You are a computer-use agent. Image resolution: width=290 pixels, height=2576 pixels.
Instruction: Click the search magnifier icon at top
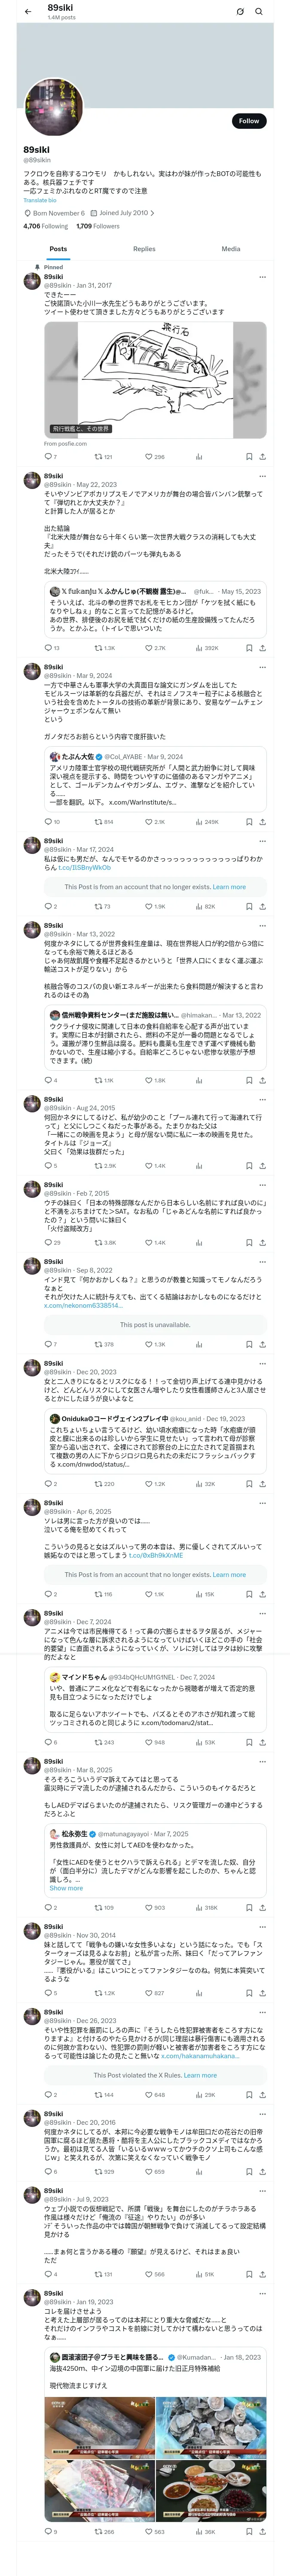tap(259, 12)
